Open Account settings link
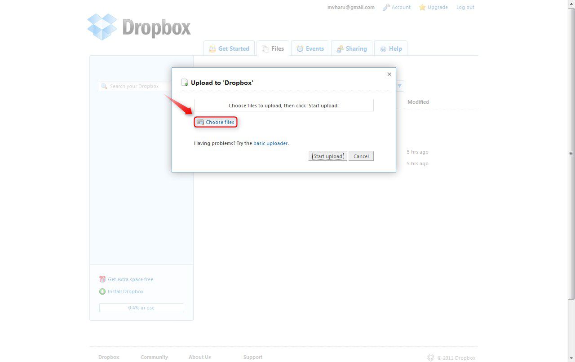This screenshot has width=575, height=362. tap(401, 7)
